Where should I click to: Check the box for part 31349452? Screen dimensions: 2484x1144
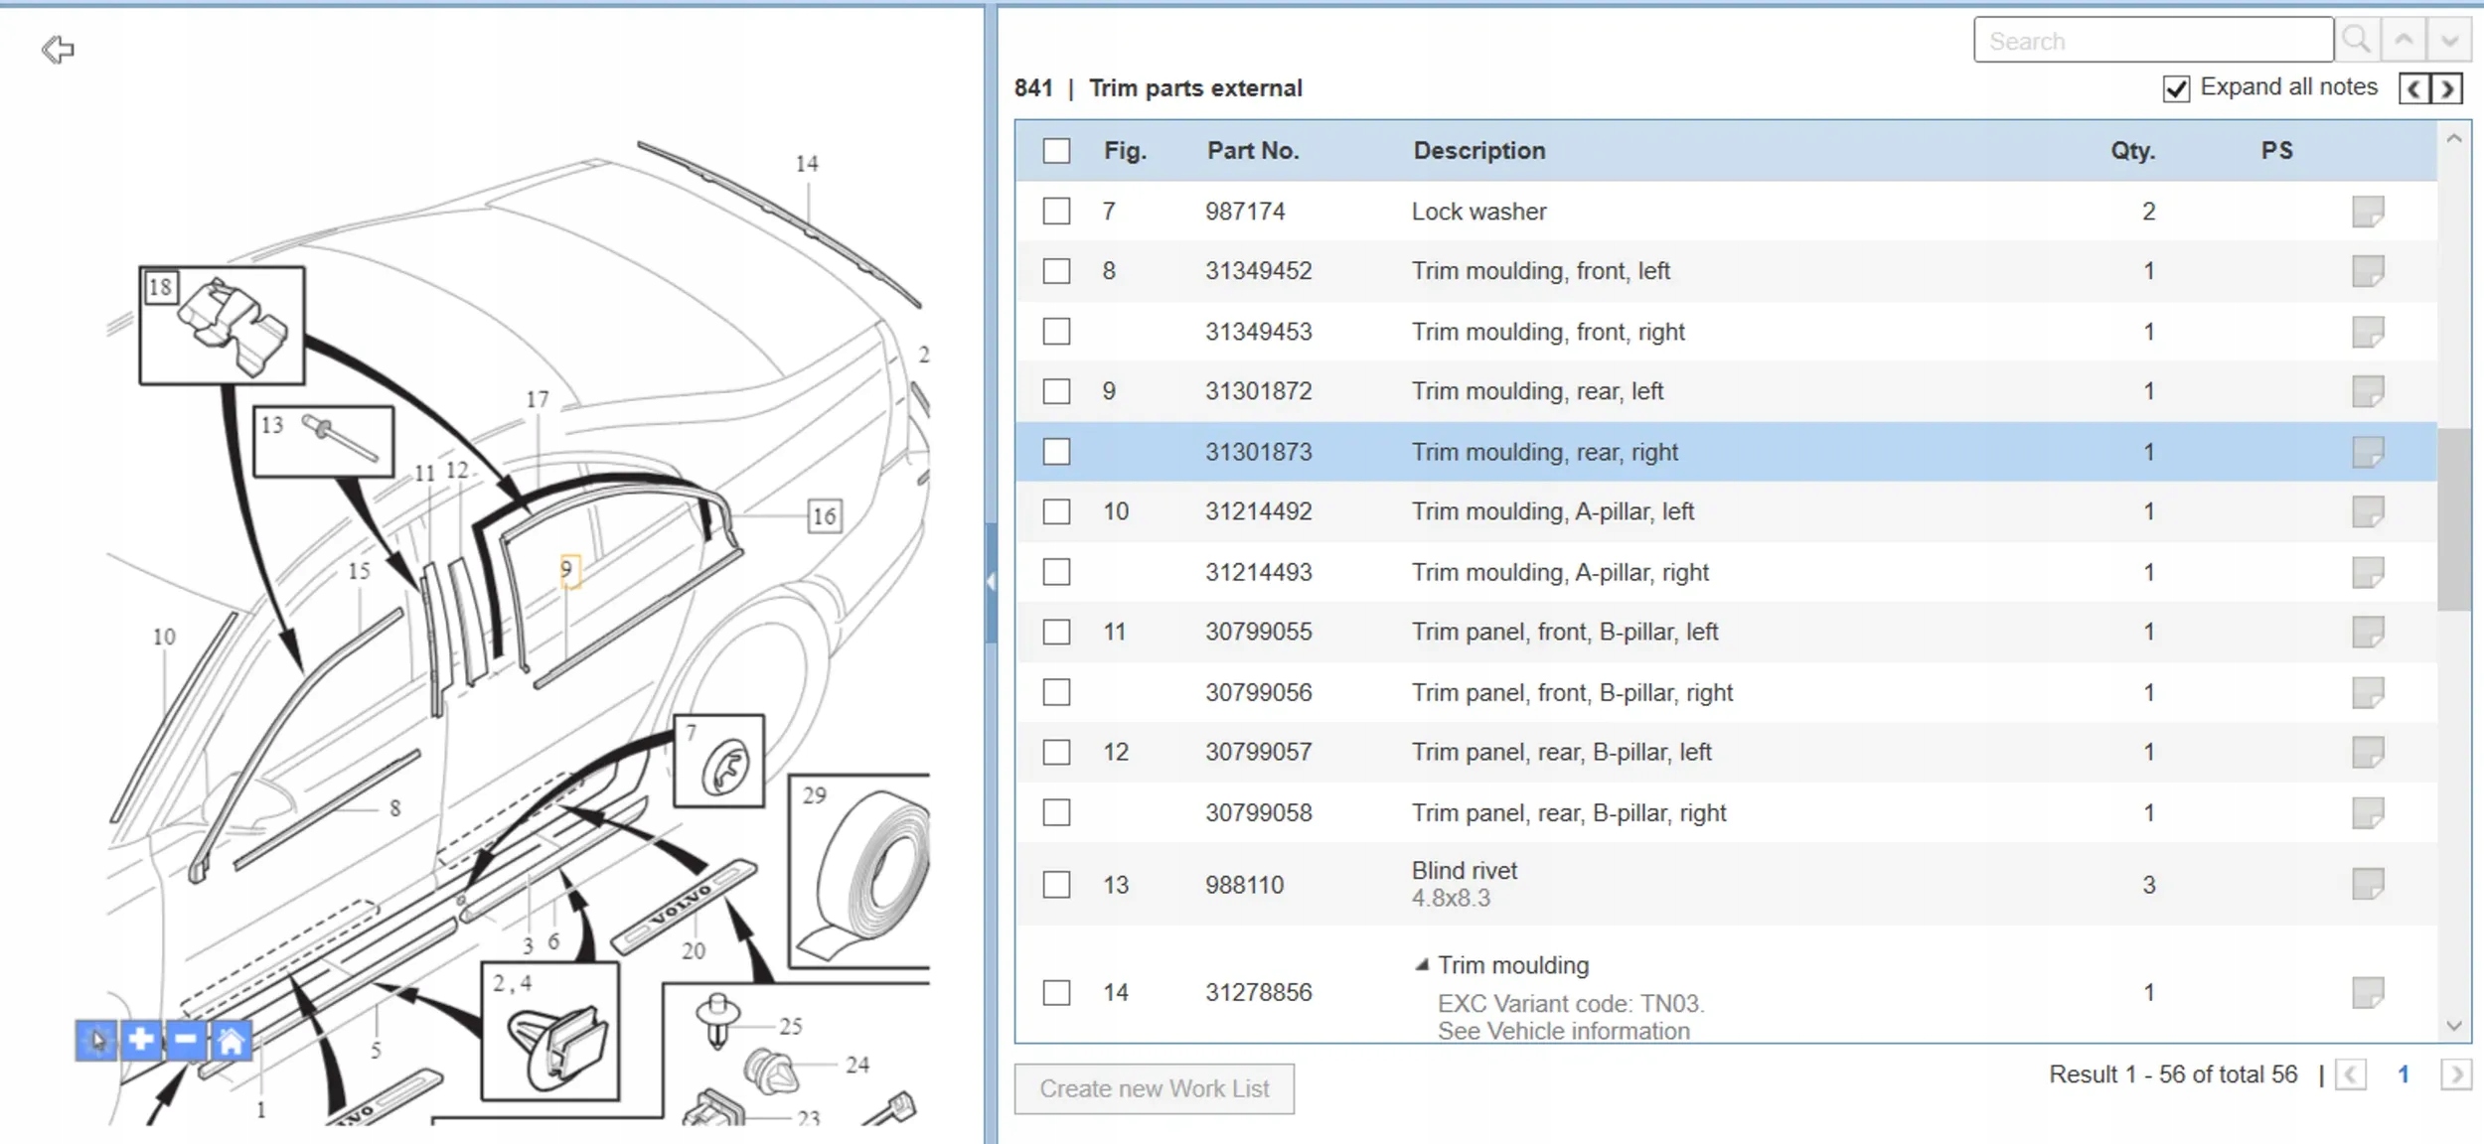tap(1056, 271)
